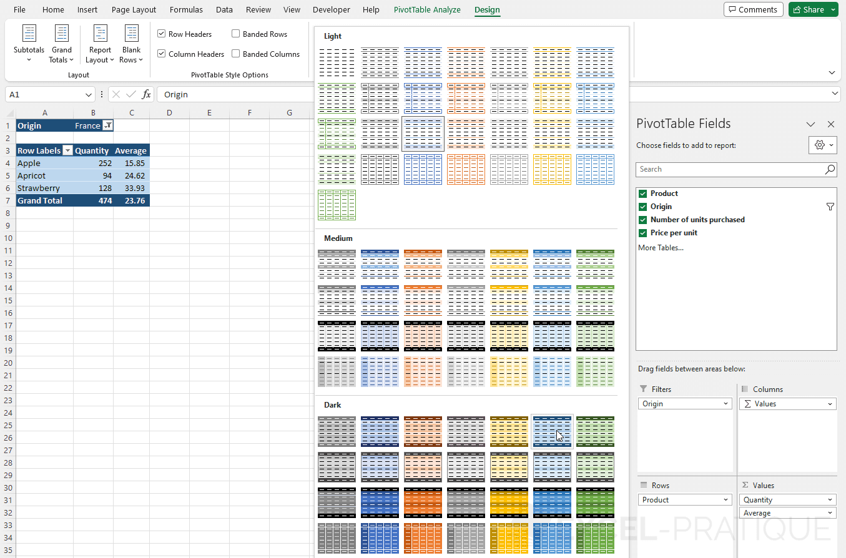Open the Row Labels filter dropdown
Viewport: 846px width, 558px height.
pos(67,150)
